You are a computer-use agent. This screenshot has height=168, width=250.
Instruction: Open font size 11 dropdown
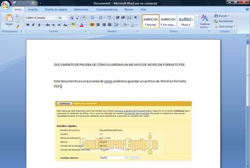click(x=67, y=17)
